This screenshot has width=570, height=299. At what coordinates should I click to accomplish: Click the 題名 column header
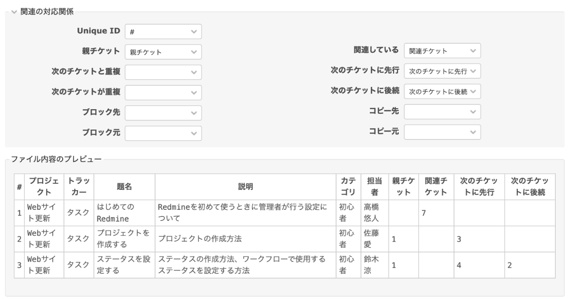[x=124, y=187]
